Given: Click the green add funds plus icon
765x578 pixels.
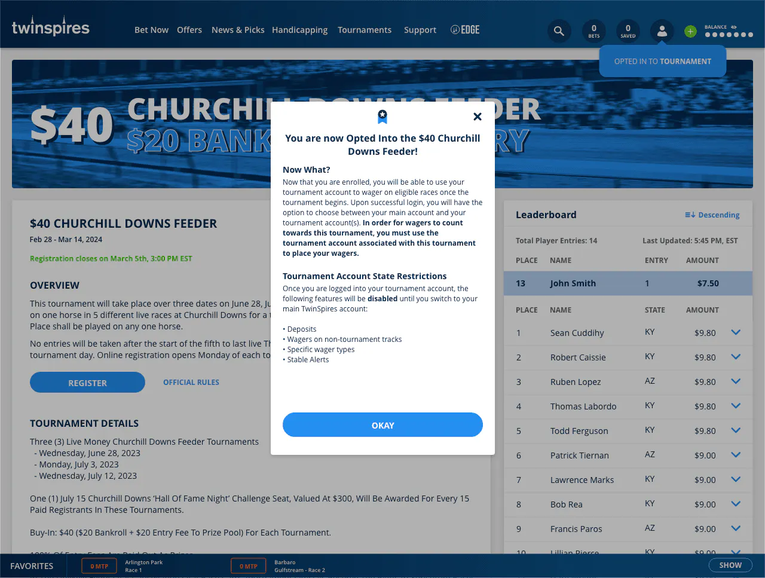Looking at the screenshot, I should click(x=690, y=32).
